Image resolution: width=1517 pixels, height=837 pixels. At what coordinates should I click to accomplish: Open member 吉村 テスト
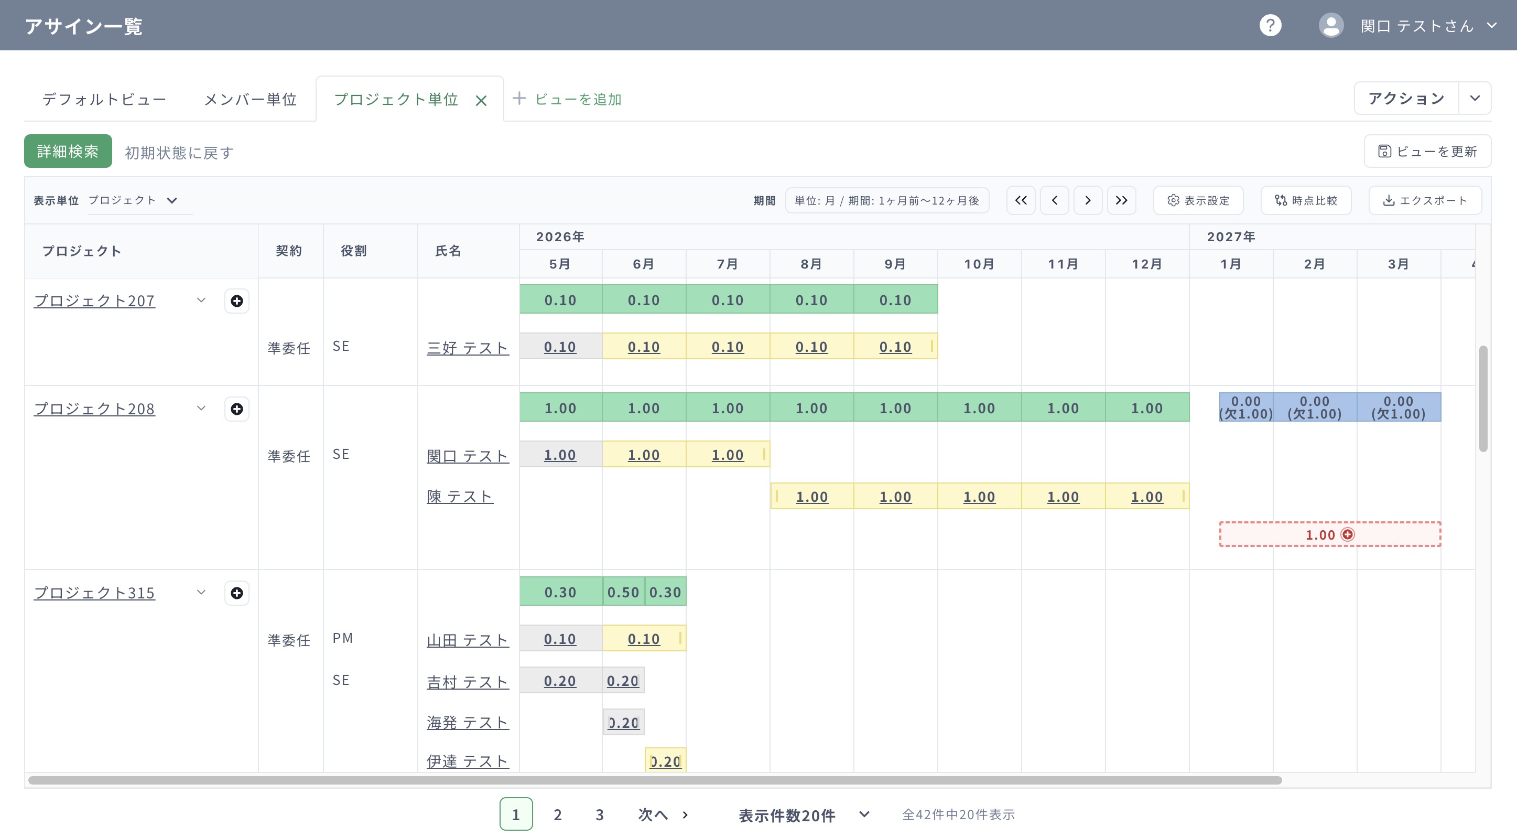pos(468,681)
